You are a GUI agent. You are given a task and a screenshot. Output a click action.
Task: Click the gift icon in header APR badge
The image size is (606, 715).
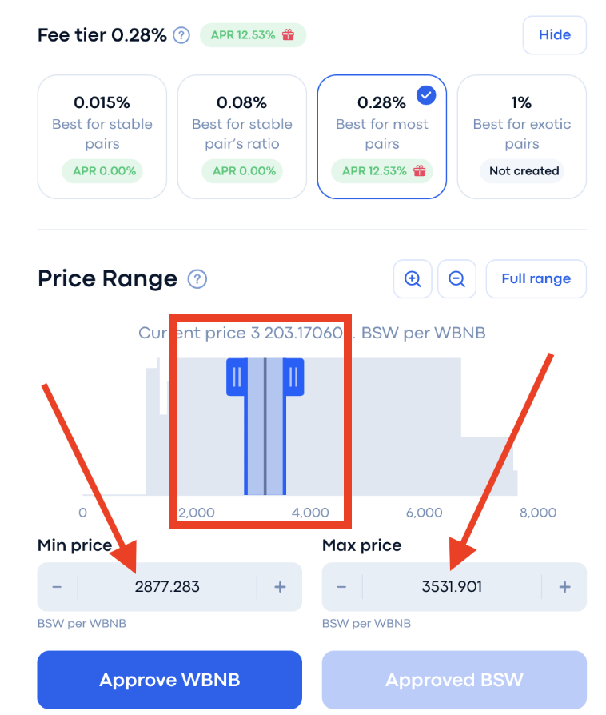coord(289,35)
